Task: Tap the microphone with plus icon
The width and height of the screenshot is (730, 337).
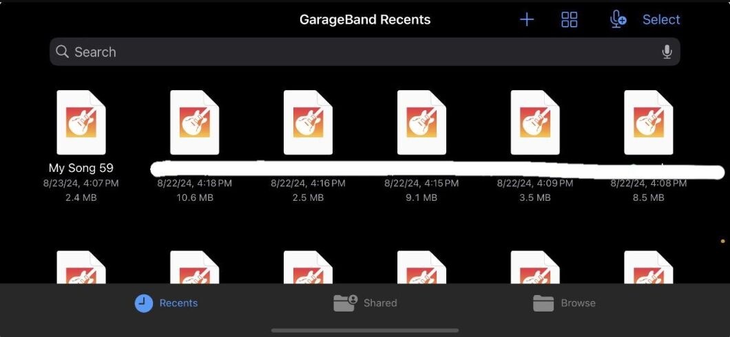Action: coord(618,19)
